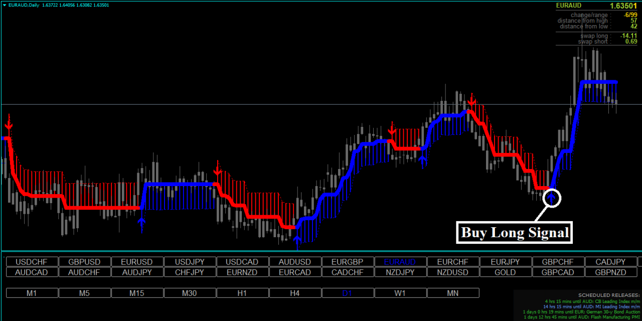This screenshot has height=321, width=642.
Task: Click the active D1 timeframe button
Action: [x=348, y=293]
